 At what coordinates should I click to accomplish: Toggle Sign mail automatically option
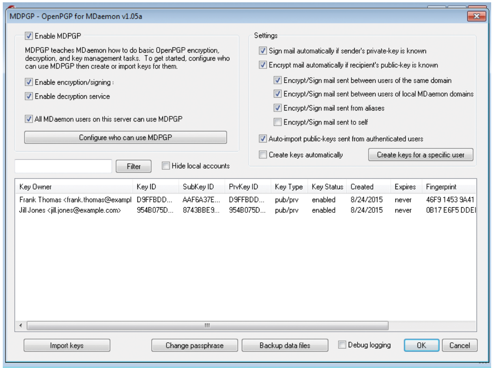pos(263,50)
